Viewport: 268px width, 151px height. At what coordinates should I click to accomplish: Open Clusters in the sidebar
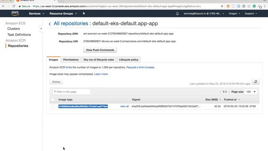tap(13, 29)
